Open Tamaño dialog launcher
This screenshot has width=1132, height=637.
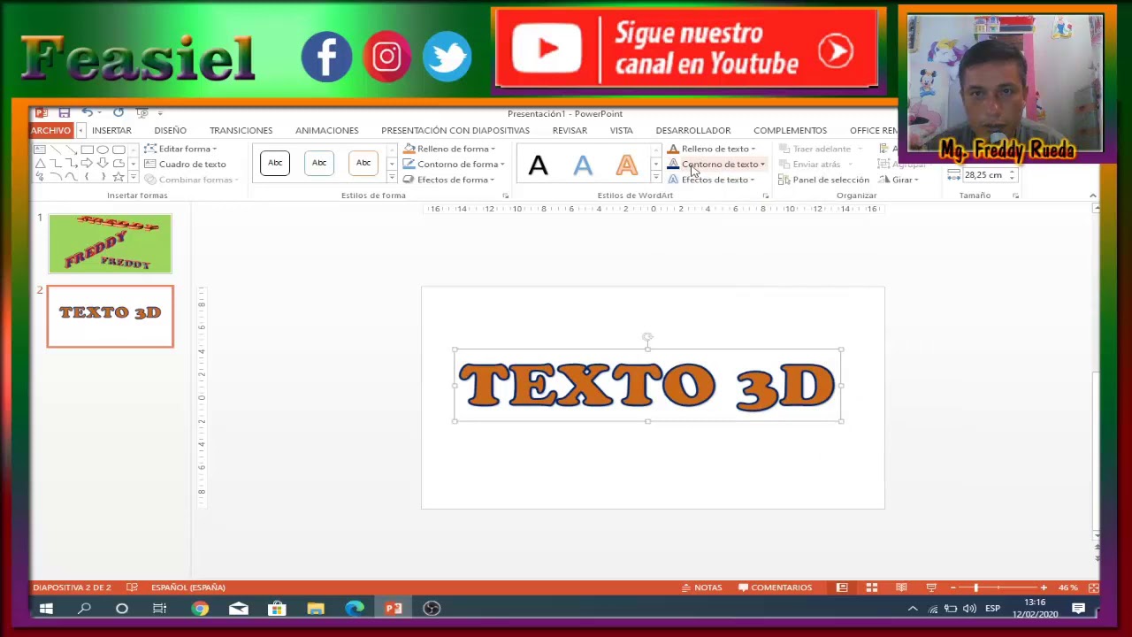coord(1015,196)
